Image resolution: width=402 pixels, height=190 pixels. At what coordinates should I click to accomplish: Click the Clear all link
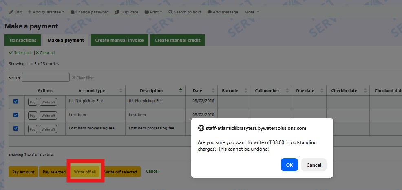tap(45, 53)
